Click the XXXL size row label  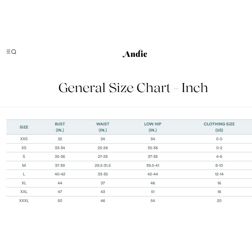(x=24, y=201)
